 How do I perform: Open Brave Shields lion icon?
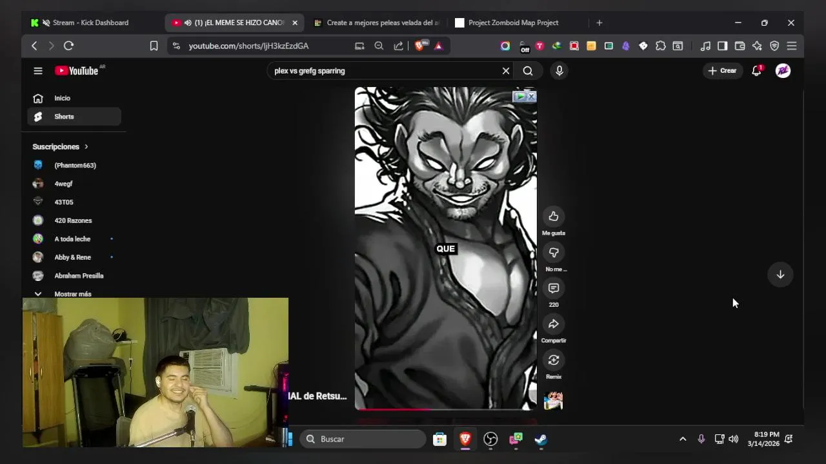[420, 46]
